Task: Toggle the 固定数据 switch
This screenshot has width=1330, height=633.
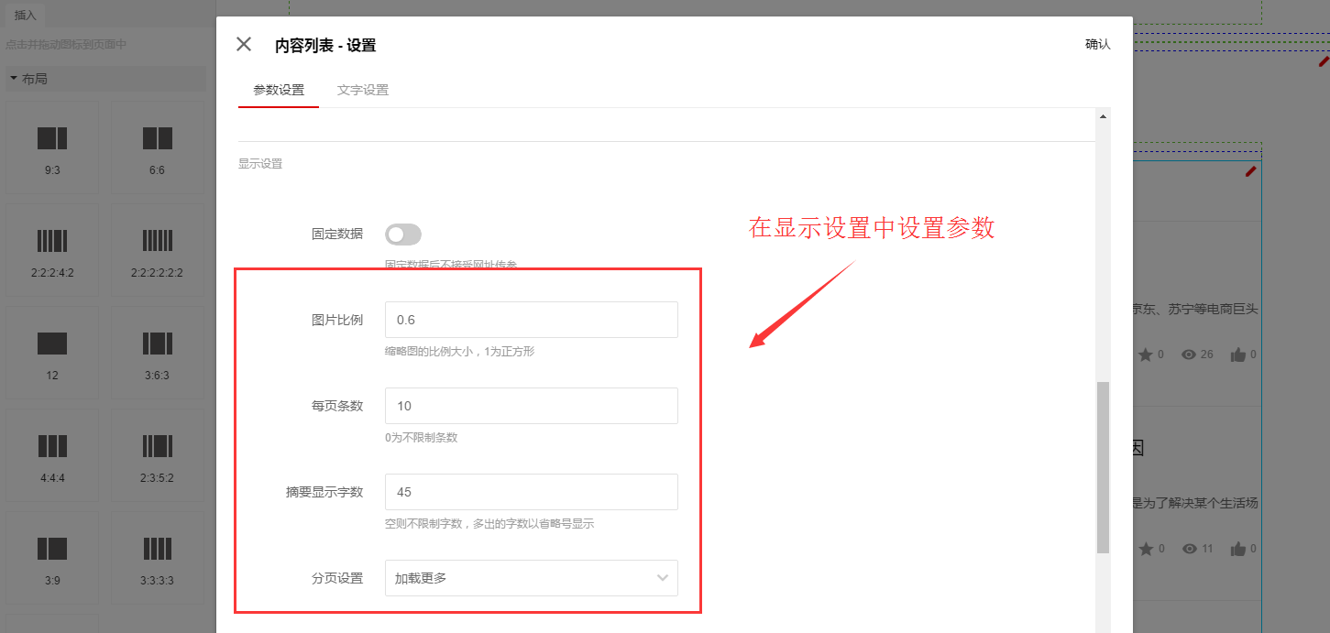Action: [403, 235]
